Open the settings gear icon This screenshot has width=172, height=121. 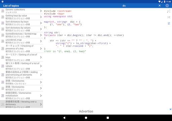(167, 6)
